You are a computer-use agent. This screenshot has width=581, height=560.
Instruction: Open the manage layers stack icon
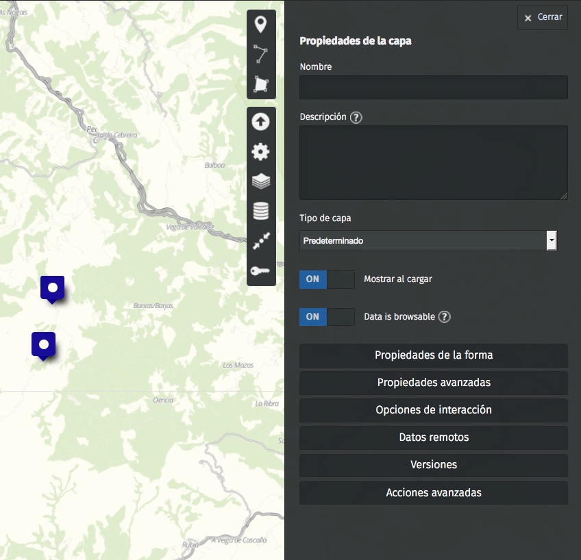pyautogui.click(x=261, y=181)
